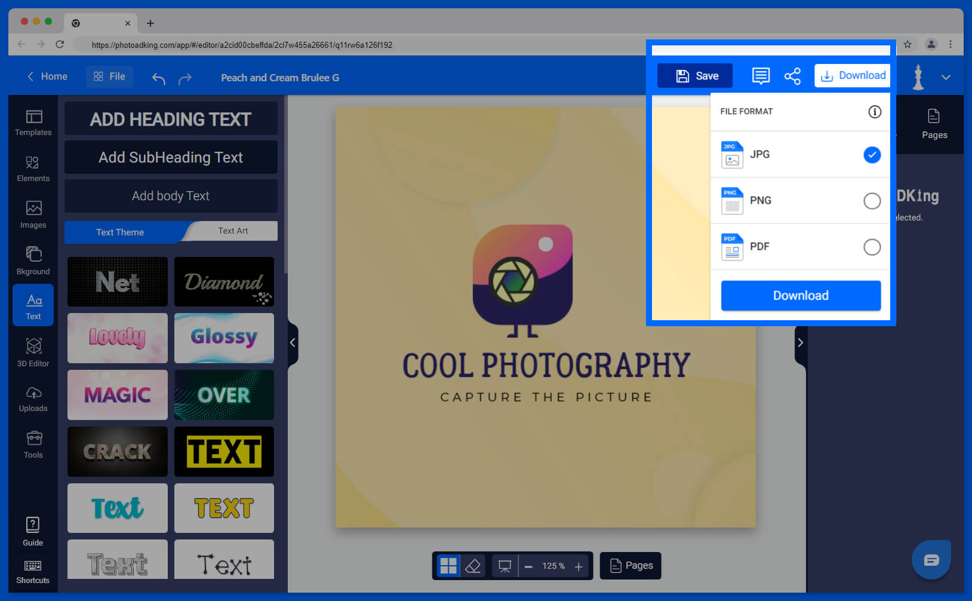The image size is (972, 601).
Task: Select the PNG file format
Action: 872,201
